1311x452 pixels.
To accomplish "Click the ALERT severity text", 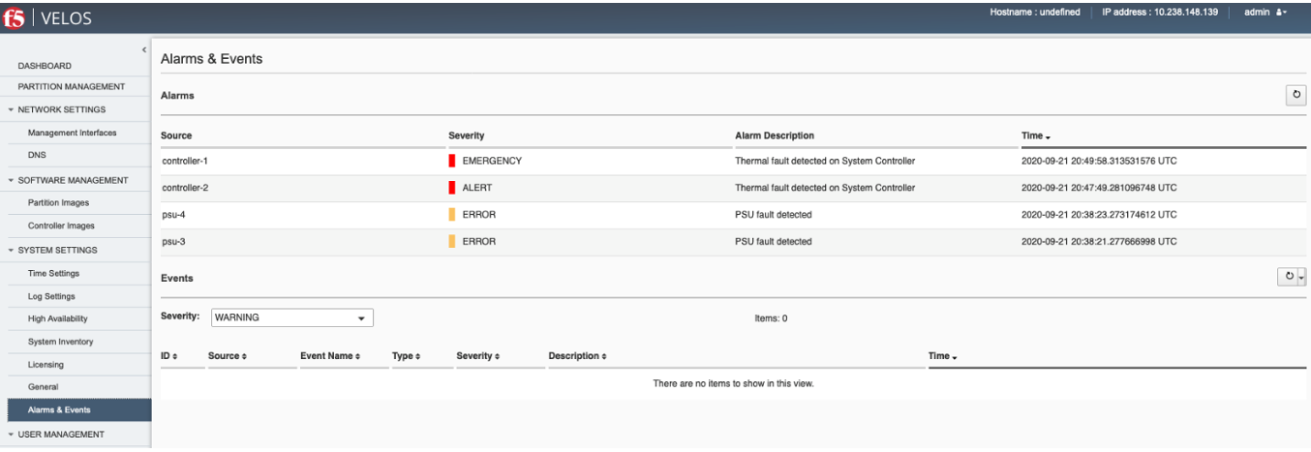I will [x=478, y=188].
